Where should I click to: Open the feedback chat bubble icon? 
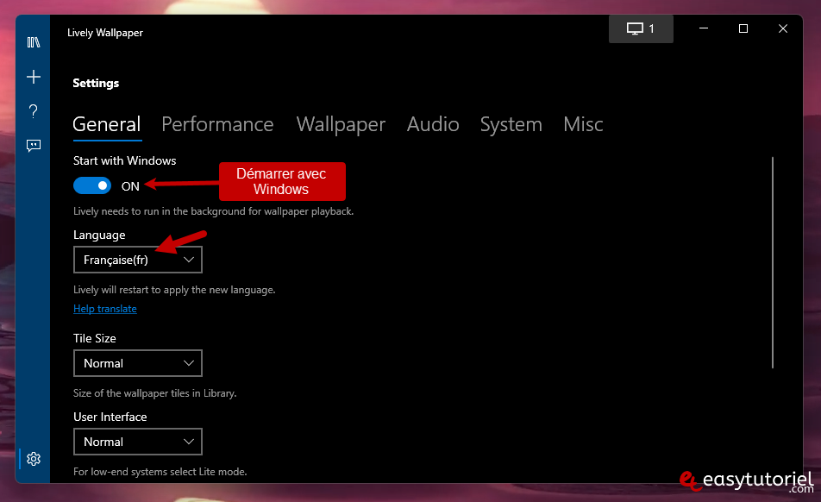click(x=34, y=145)
